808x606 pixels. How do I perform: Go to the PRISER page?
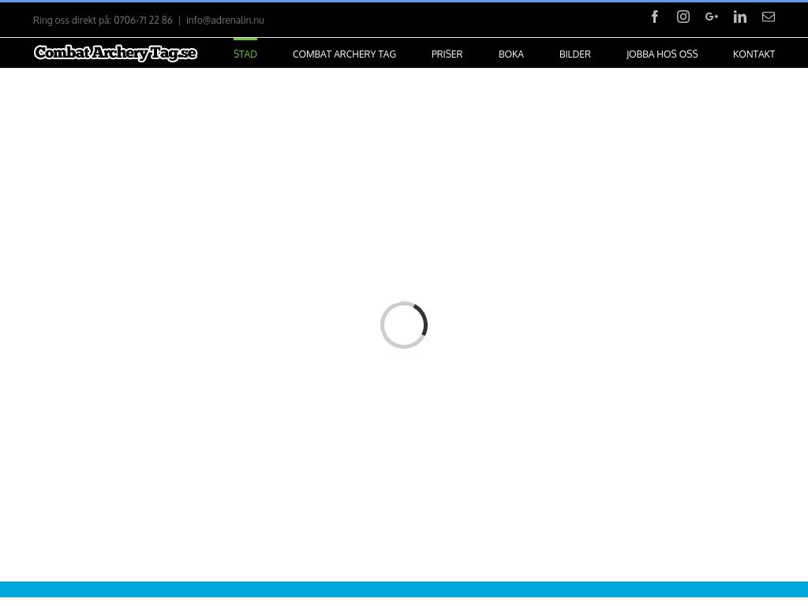pos(447,54)
